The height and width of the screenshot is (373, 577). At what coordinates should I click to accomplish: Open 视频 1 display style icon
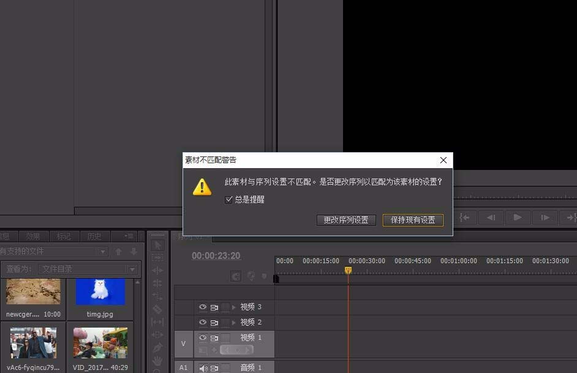click(x=202, y=350)
